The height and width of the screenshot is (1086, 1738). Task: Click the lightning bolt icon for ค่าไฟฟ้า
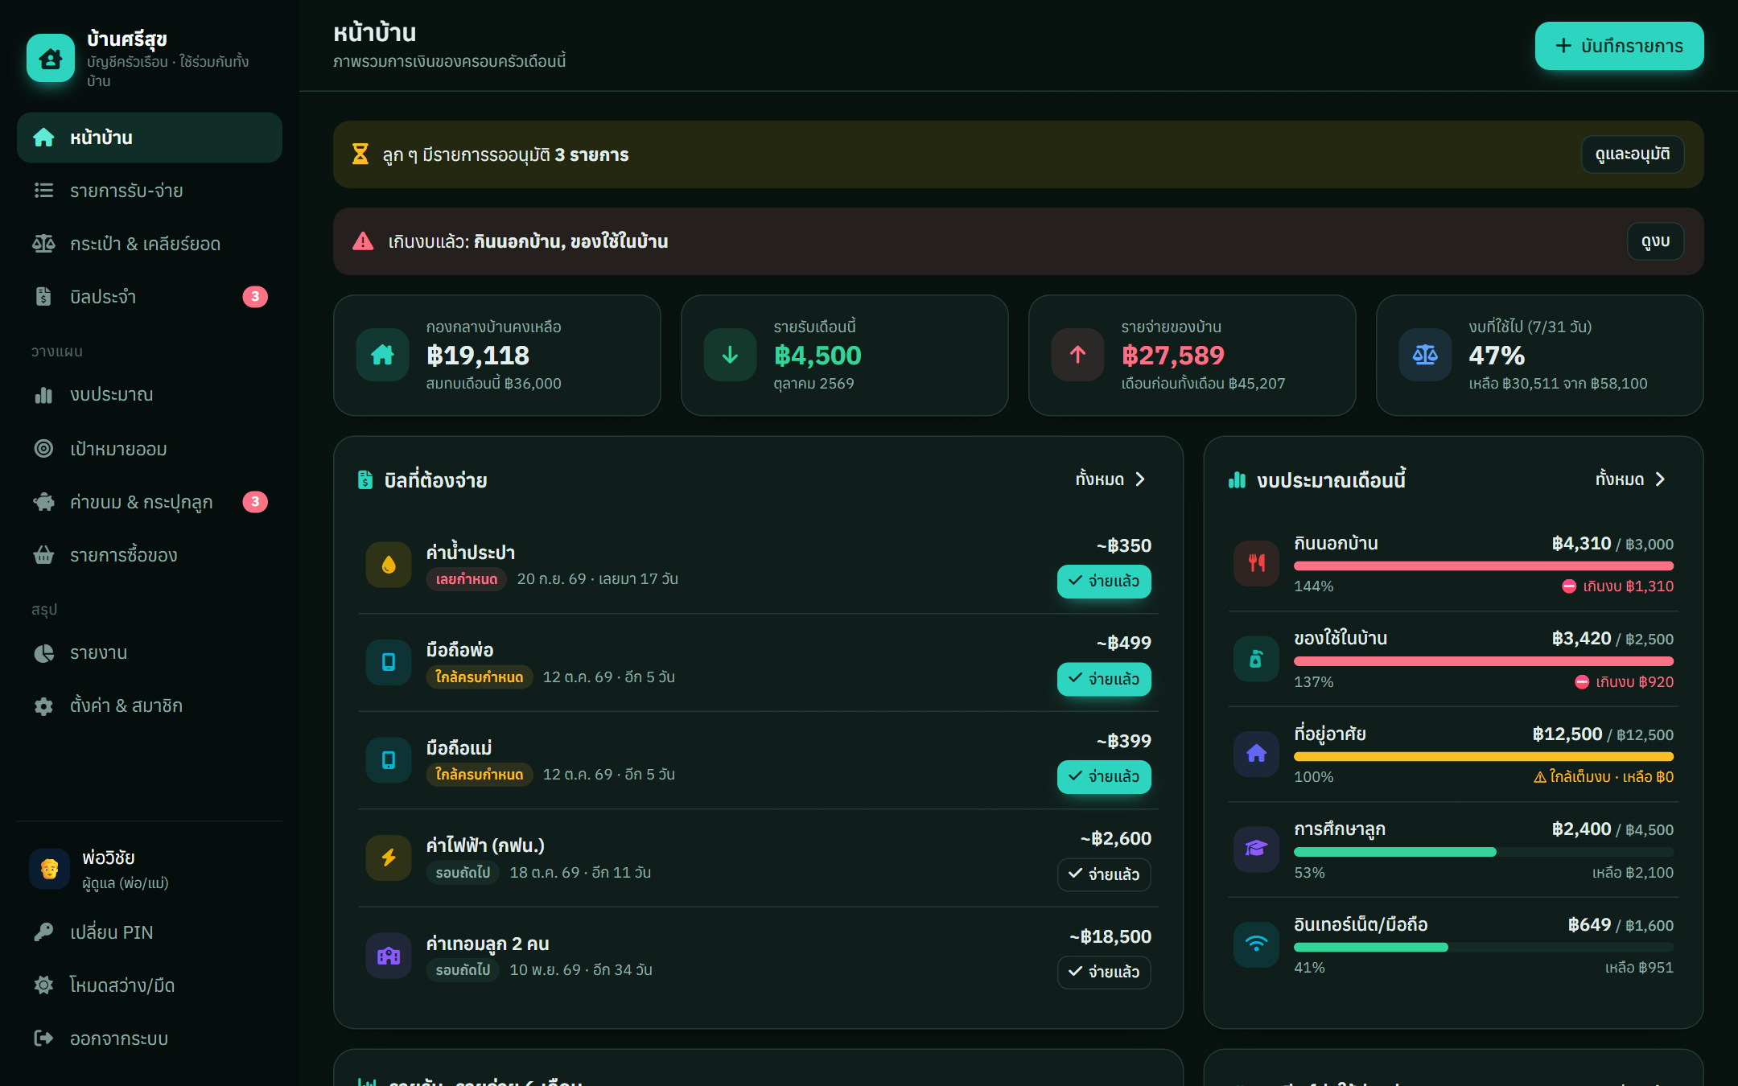tap(389, 858)
